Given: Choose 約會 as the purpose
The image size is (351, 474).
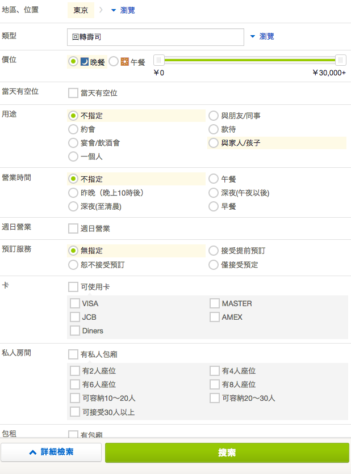Looking at the screenshot, I should tap(73, 129).
